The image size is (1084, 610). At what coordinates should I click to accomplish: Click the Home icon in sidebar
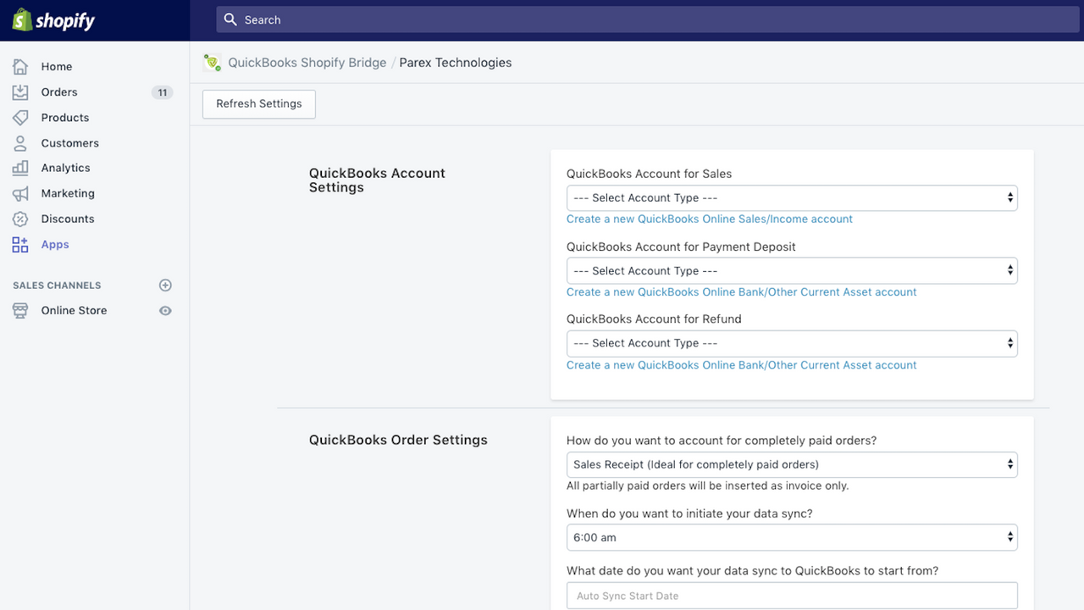[x=20, y=67]
